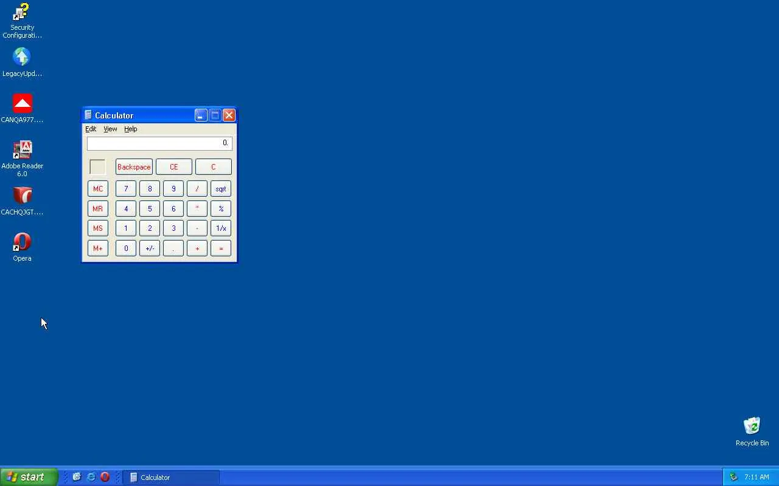779x486 pixels.
Task: Select the Opera desktop shortcut
Action: click(x=22, y=247)
